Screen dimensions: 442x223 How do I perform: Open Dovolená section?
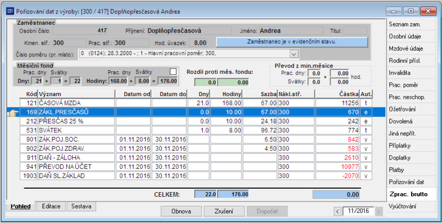pos(411,121)
